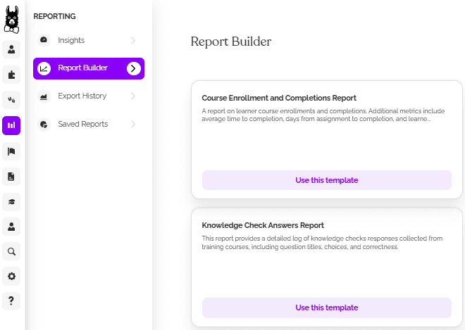Click the Knowledge Check Answers Report title
This screenshot has height=330, width=465.
tap(263, 225)
